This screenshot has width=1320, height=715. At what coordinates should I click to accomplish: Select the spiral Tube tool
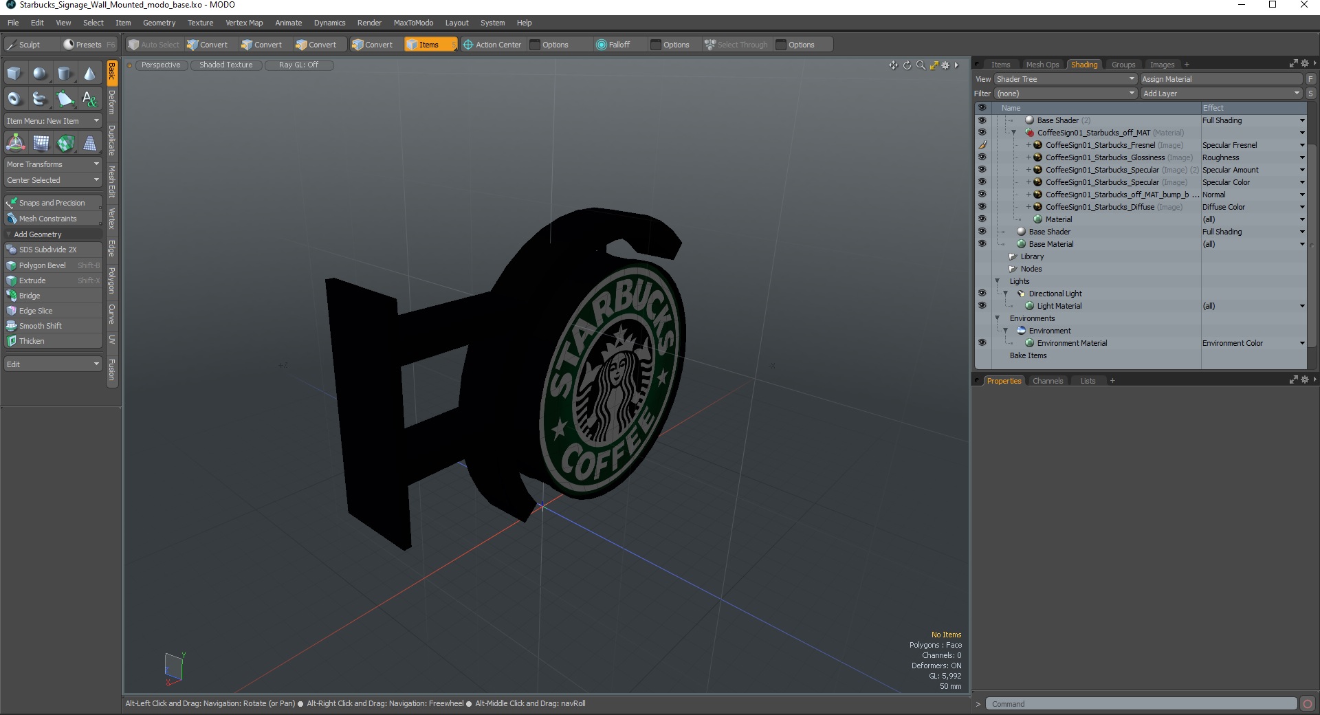(40, 99)
